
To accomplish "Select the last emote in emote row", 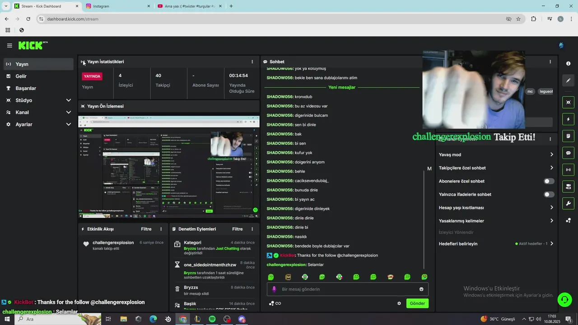I will pyautogui.click(x=424, y=277).
